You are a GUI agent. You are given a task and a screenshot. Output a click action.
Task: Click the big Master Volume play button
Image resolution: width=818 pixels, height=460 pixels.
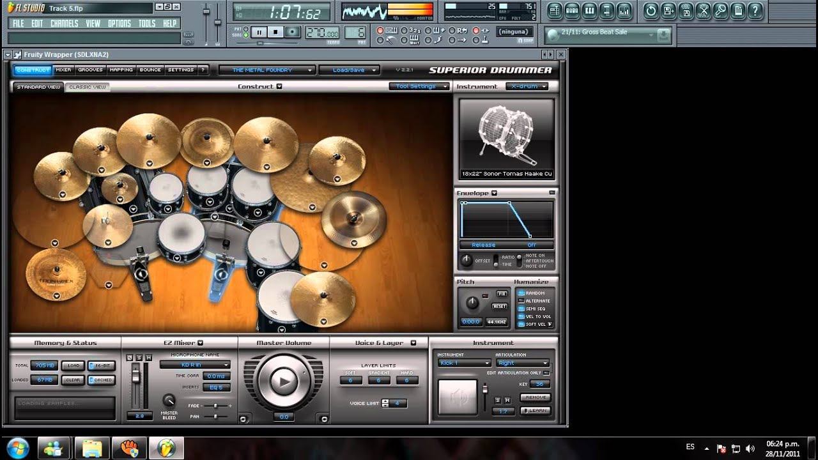point(284,382)
